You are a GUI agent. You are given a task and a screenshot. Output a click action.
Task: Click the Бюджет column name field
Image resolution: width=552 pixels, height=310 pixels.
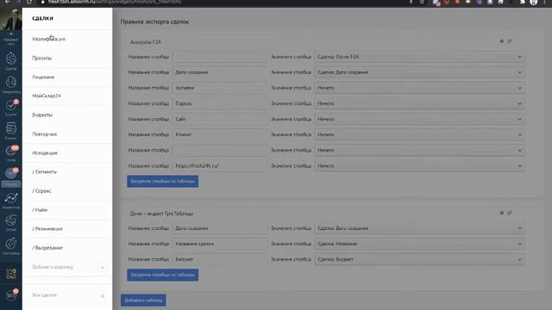point(220,259)
